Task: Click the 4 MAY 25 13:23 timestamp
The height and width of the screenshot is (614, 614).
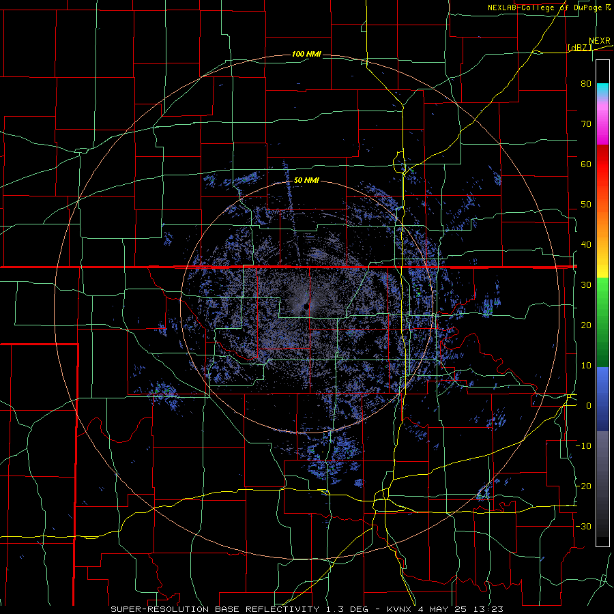Action: click(462, 609)
